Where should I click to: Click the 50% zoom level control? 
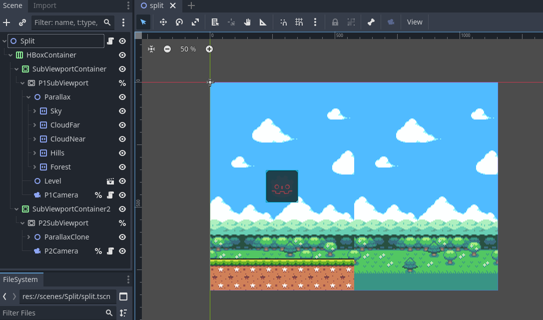[188, 49]
